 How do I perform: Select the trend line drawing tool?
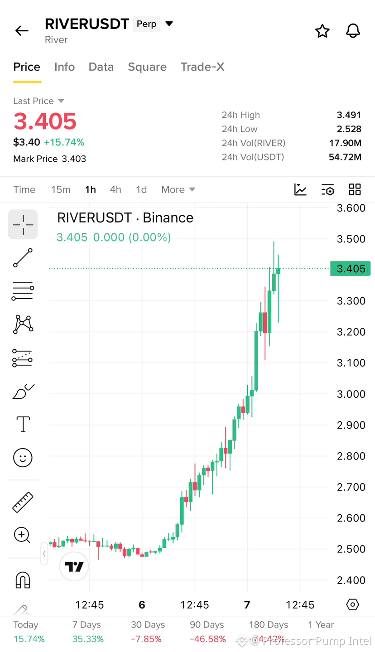23,257
